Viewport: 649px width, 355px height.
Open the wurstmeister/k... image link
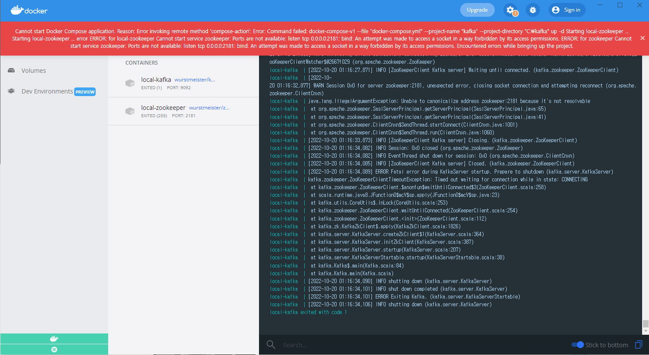click(195, 80)
